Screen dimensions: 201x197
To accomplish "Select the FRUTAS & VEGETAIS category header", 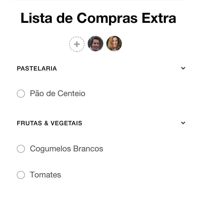I will pos(49,123).
